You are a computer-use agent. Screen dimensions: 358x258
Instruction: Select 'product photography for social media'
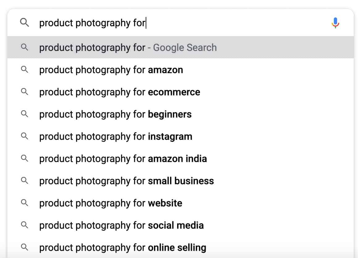(x=122, y=225)
